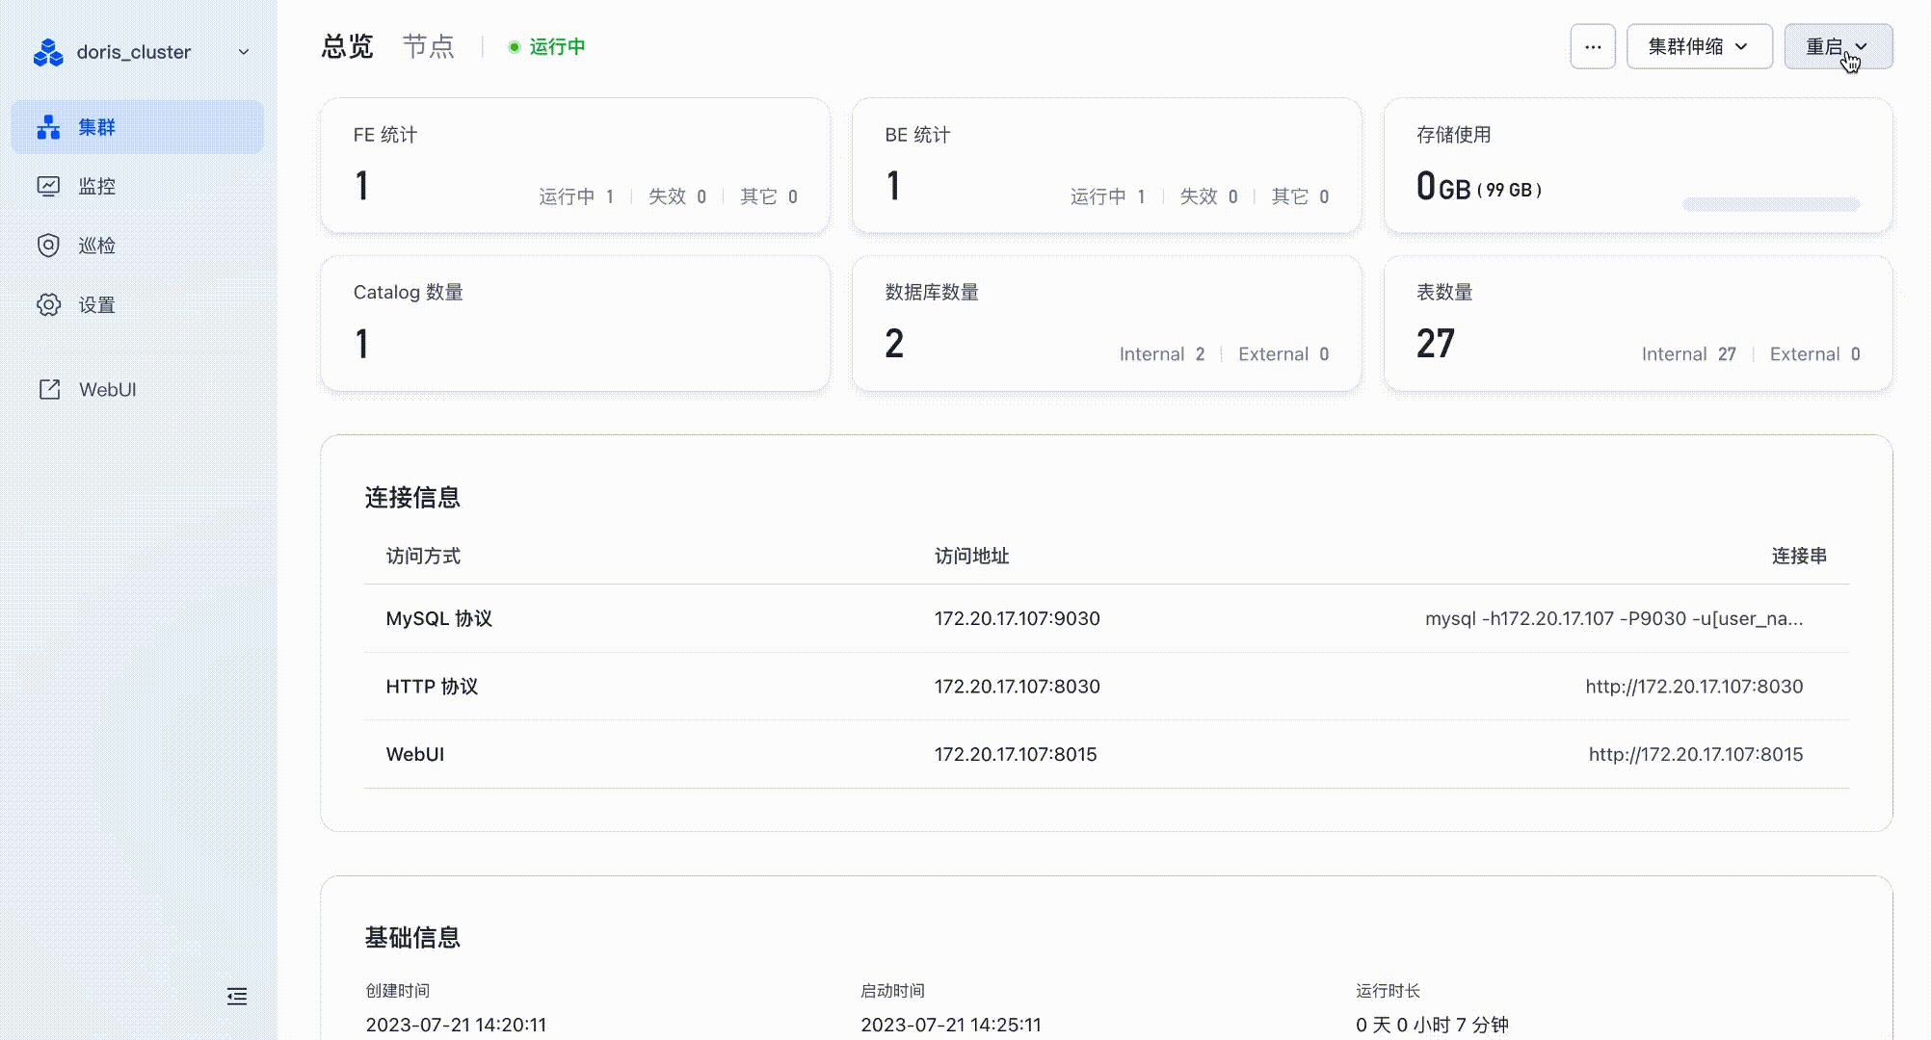Open http://172.20.17.107:8030 HTTP link
The width and height of the screenshot is (1931, 1040).
[x=1694, y=687]
